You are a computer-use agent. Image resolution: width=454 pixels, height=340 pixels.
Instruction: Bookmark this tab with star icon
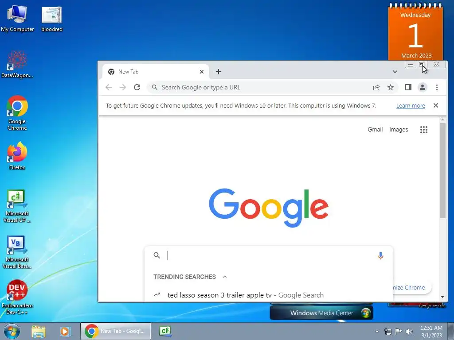pos(391,87)
